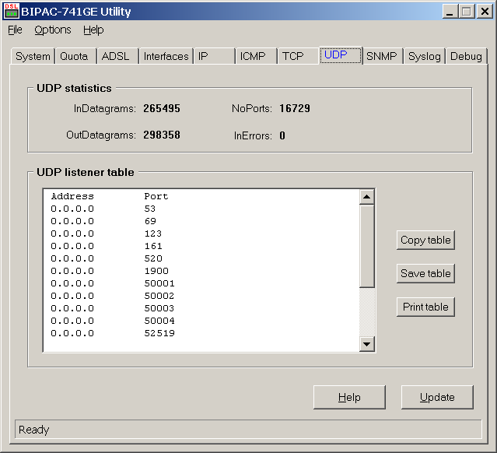The image size is (497, 453).
Task: Click the listener table scroll up arrow
Action: point(367,197)
